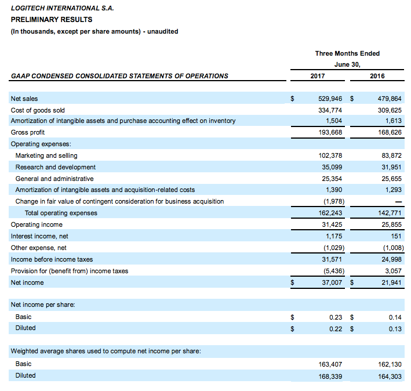Viewport: 411px width, 391px height.
Task: Click the 'Total operating expenses' label
Action: (x=61, y=213)
